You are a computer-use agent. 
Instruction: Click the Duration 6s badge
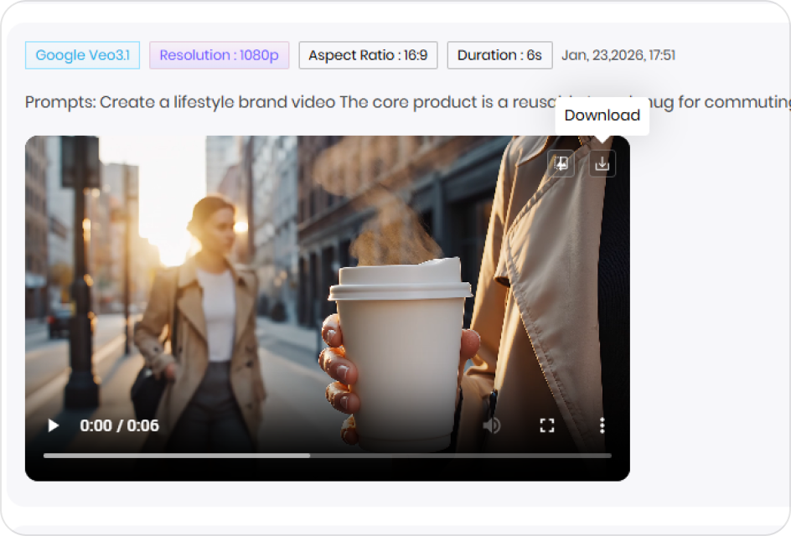click(499, 54)
